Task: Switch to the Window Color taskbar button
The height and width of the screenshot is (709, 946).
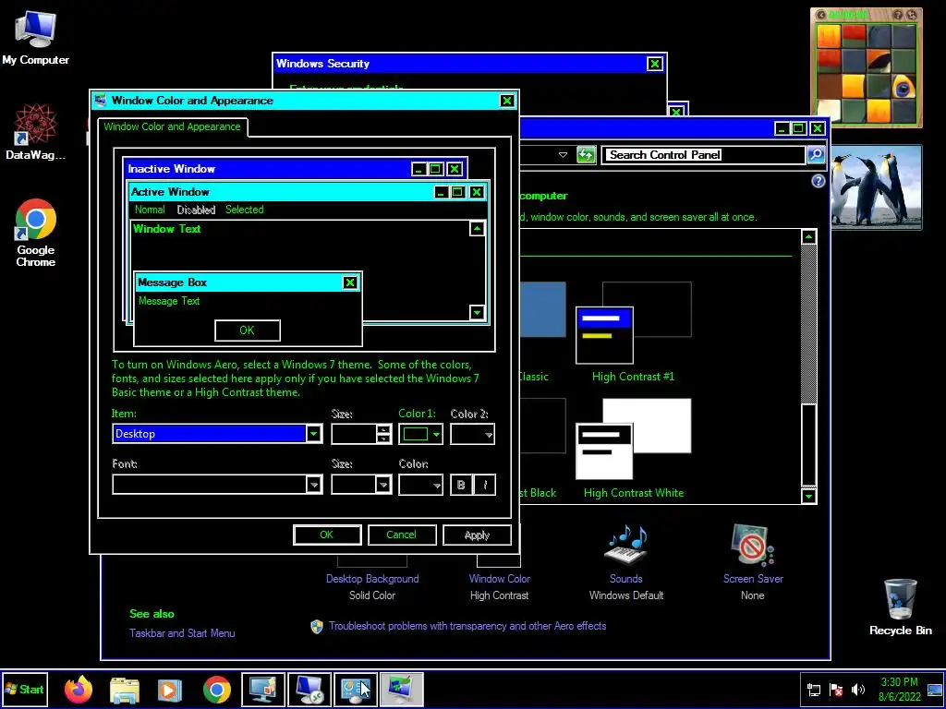Action: [x=402, y=689]
